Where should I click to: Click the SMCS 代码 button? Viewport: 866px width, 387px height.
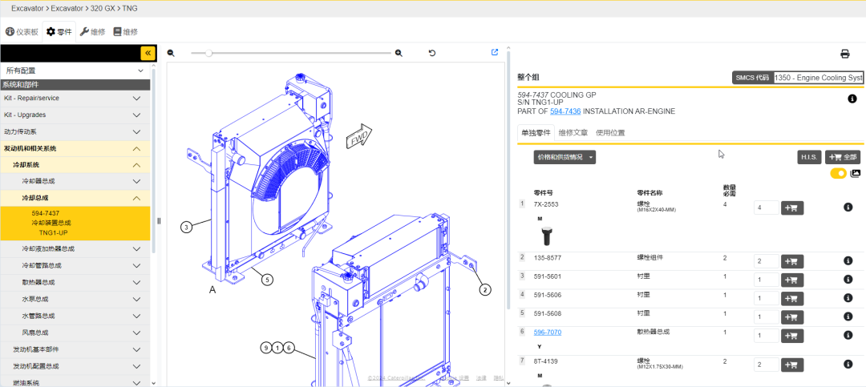[752, 78]
